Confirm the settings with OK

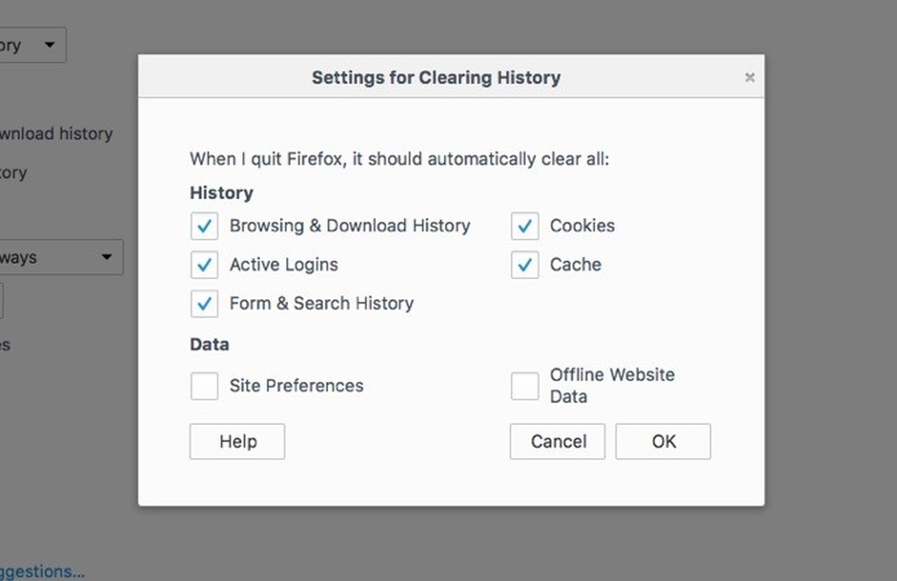663,441
